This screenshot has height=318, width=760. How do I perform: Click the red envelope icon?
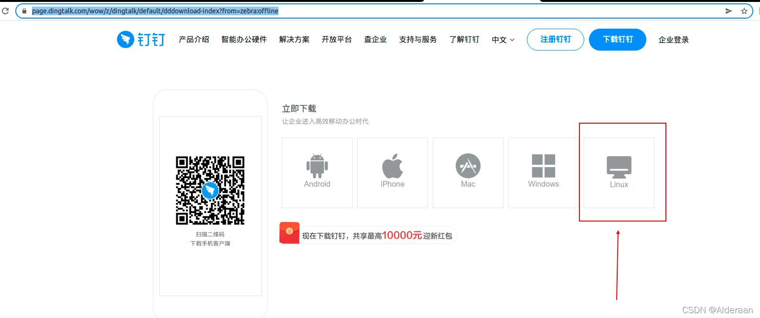[x=289, y=233]
